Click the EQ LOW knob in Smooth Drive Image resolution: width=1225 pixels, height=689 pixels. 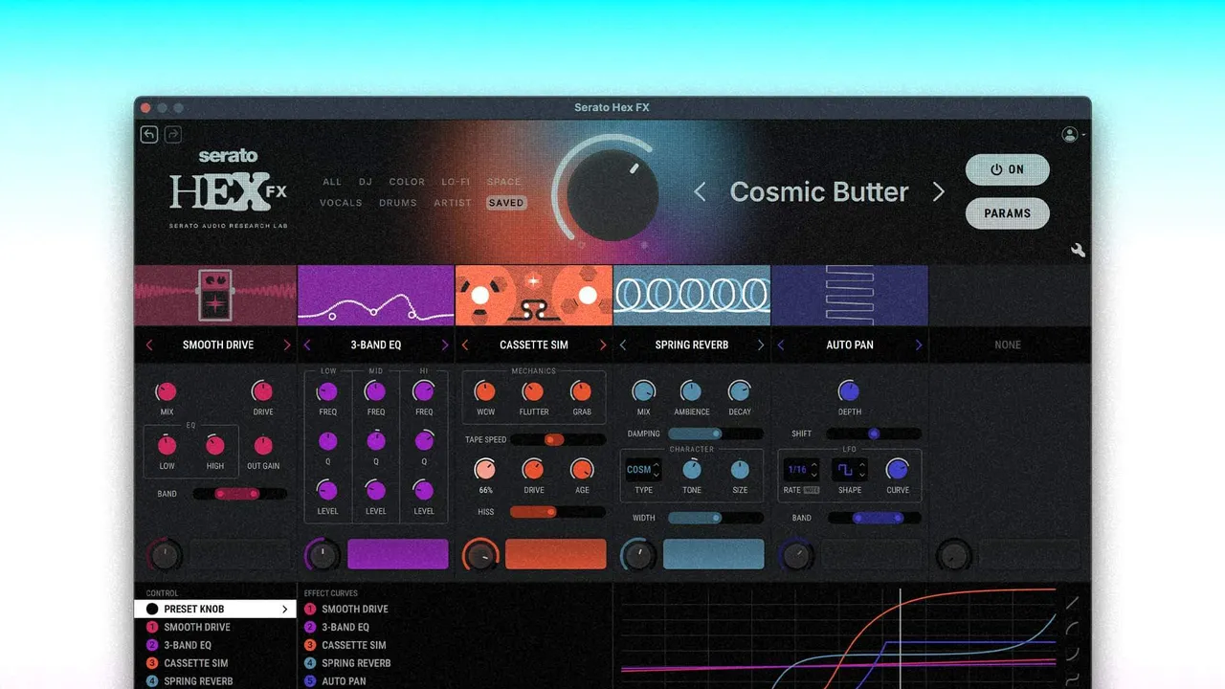[167, 445]
